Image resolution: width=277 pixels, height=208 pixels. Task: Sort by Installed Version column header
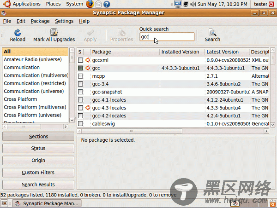[182, 52]
